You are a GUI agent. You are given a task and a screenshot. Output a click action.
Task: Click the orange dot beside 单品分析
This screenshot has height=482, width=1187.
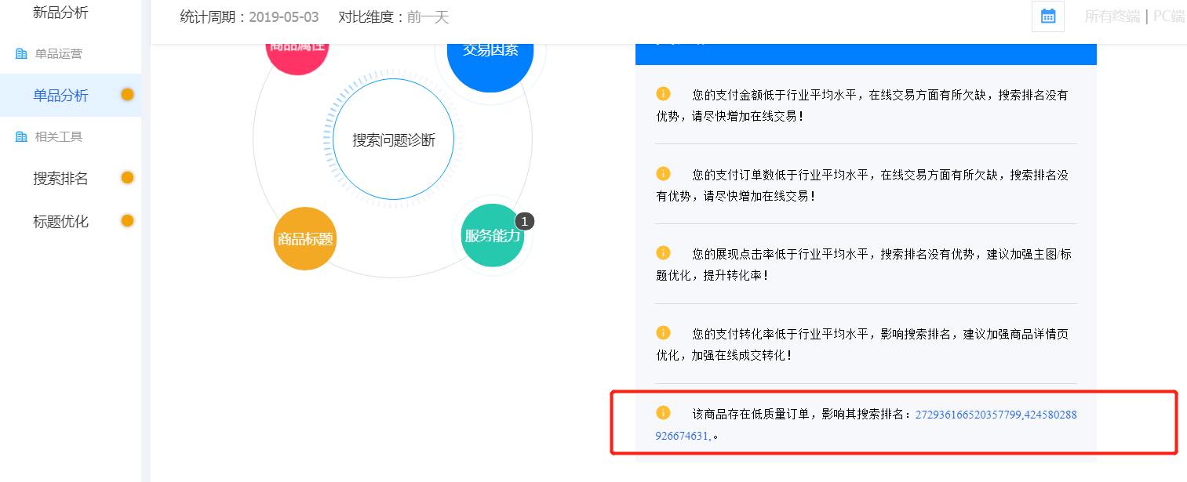click(x=127, y=95)
